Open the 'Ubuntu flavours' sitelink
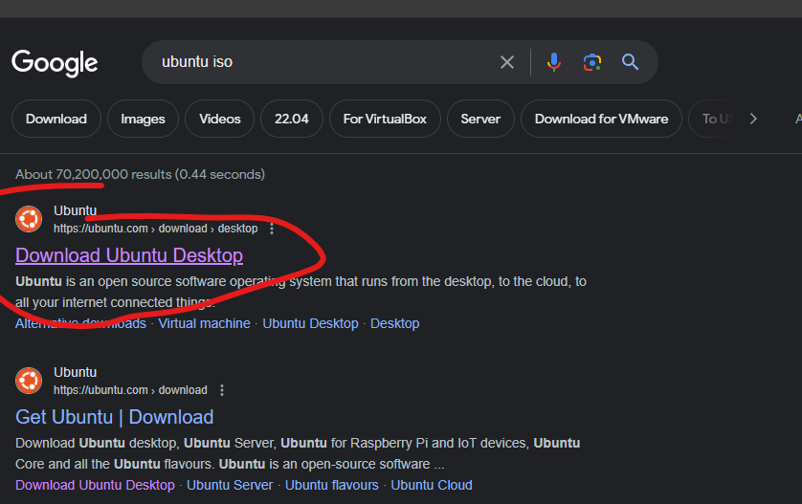The image size is (802, 504). 331,485
